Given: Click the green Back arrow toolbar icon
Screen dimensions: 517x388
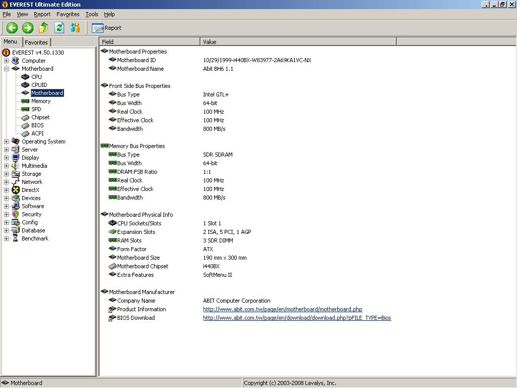Looking at the screenshot, I should pyautogui.click(x=12, y=28).
